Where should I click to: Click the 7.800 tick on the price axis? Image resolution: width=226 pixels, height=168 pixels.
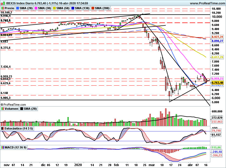click(x=216, y=62)
